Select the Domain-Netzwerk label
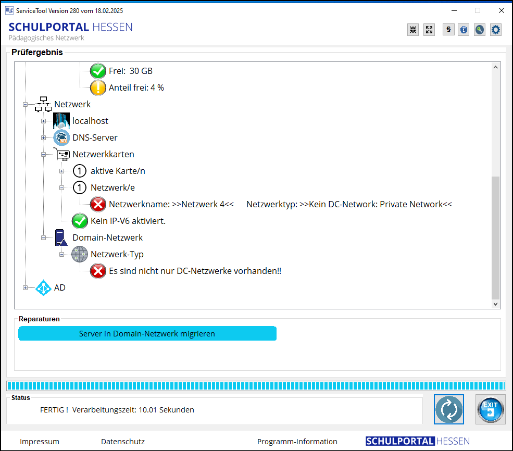 [x=108, y=238]
